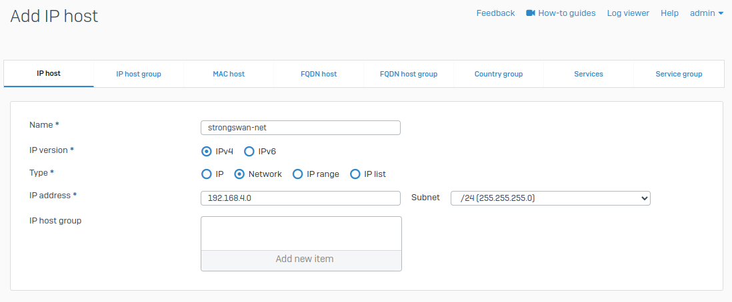
Task: Select the IPv4 radio button
Action: tap(207, 151)
